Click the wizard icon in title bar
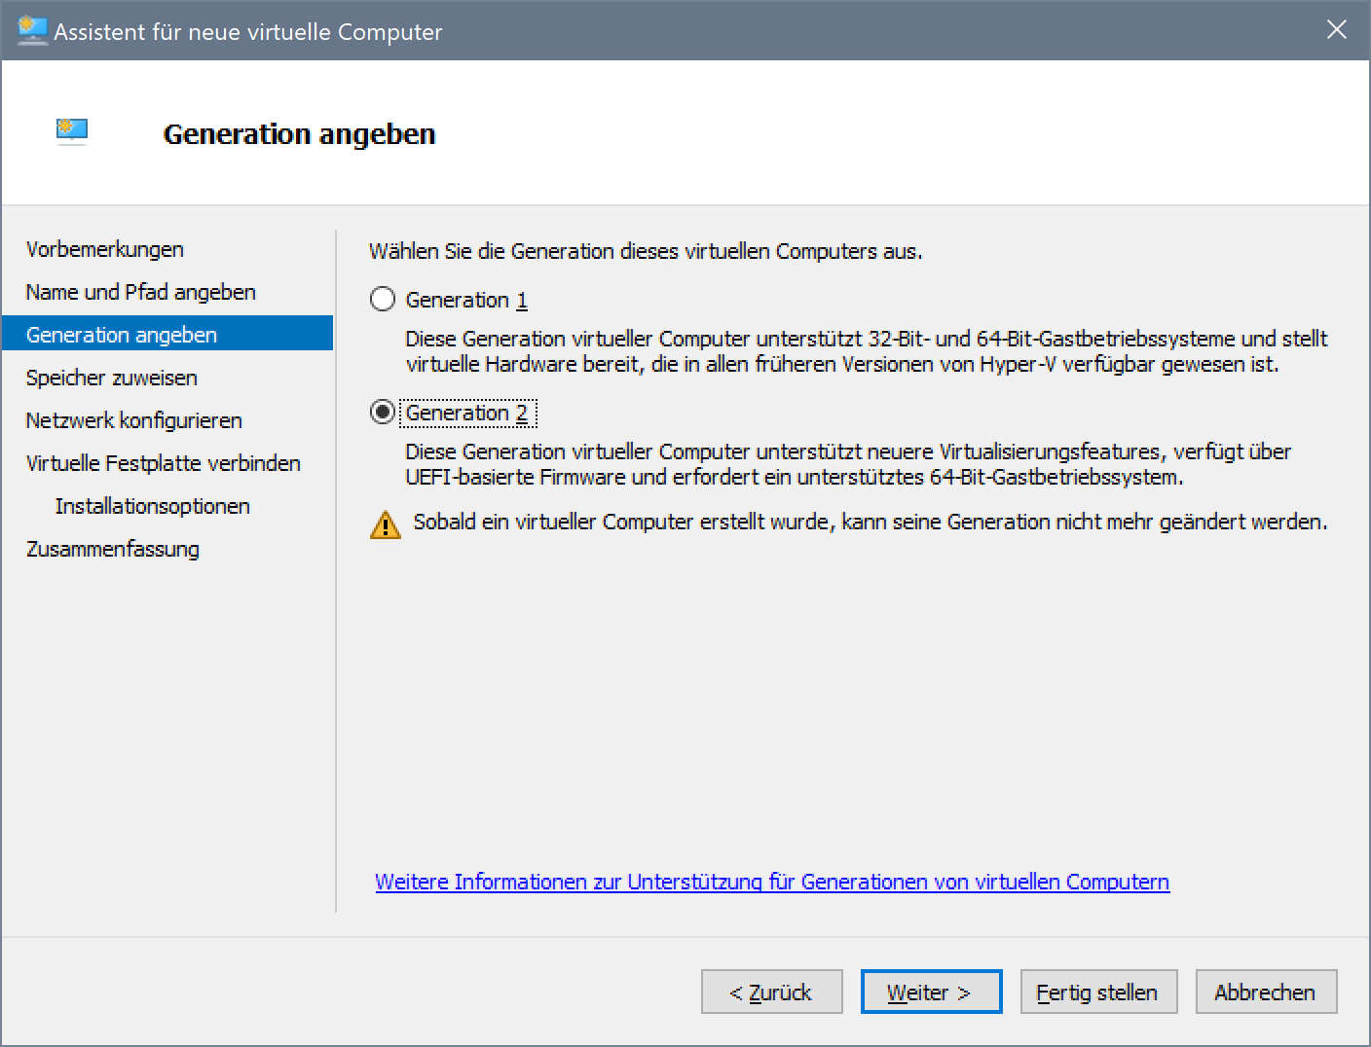Viewport: 1371px width, 1047px height. pyautogui.click(x=32, y=30)
